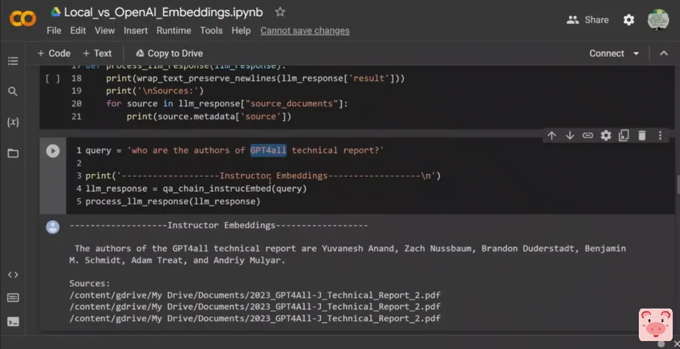680x349 pixels.
Task: Open the Tools menu
Action: point(211,31)
